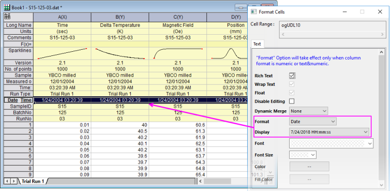Enable the Disable Editing checkbox
392x191 pixels.
[x=292, y=101]
